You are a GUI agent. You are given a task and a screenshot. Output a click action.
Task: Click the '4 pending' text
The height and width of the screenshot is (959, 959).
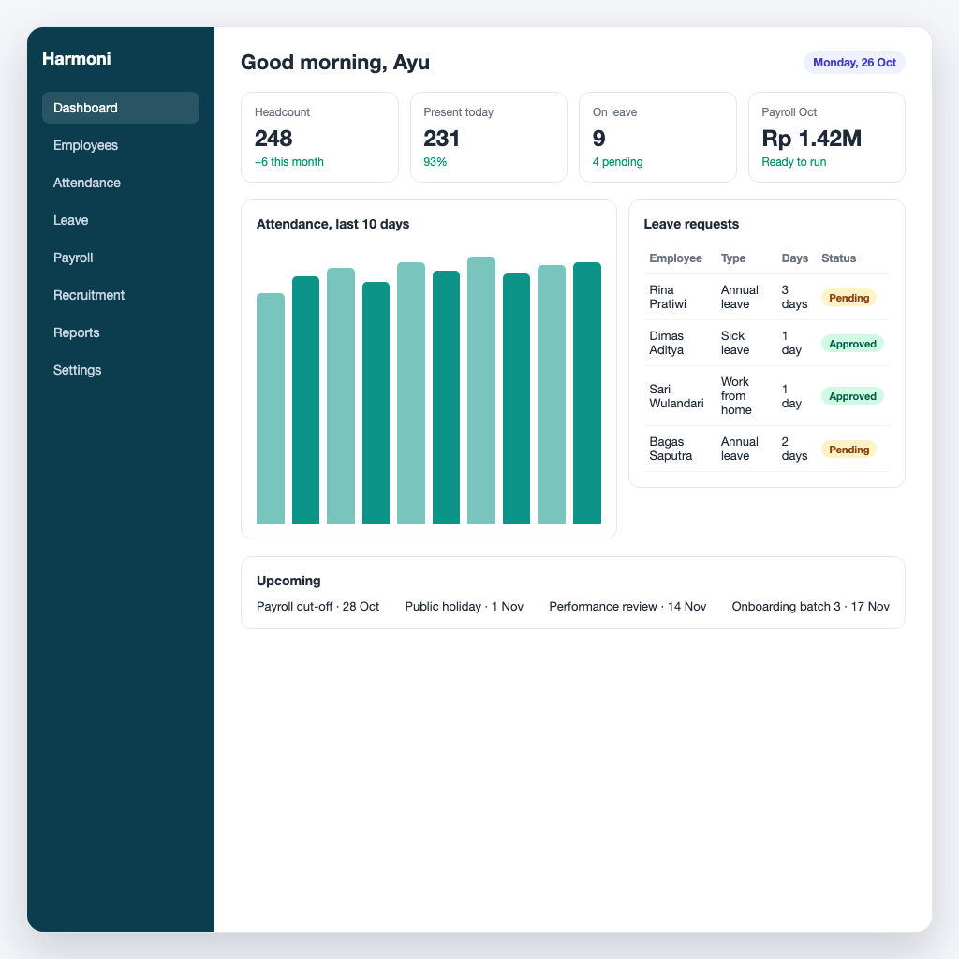click(618, 162)
